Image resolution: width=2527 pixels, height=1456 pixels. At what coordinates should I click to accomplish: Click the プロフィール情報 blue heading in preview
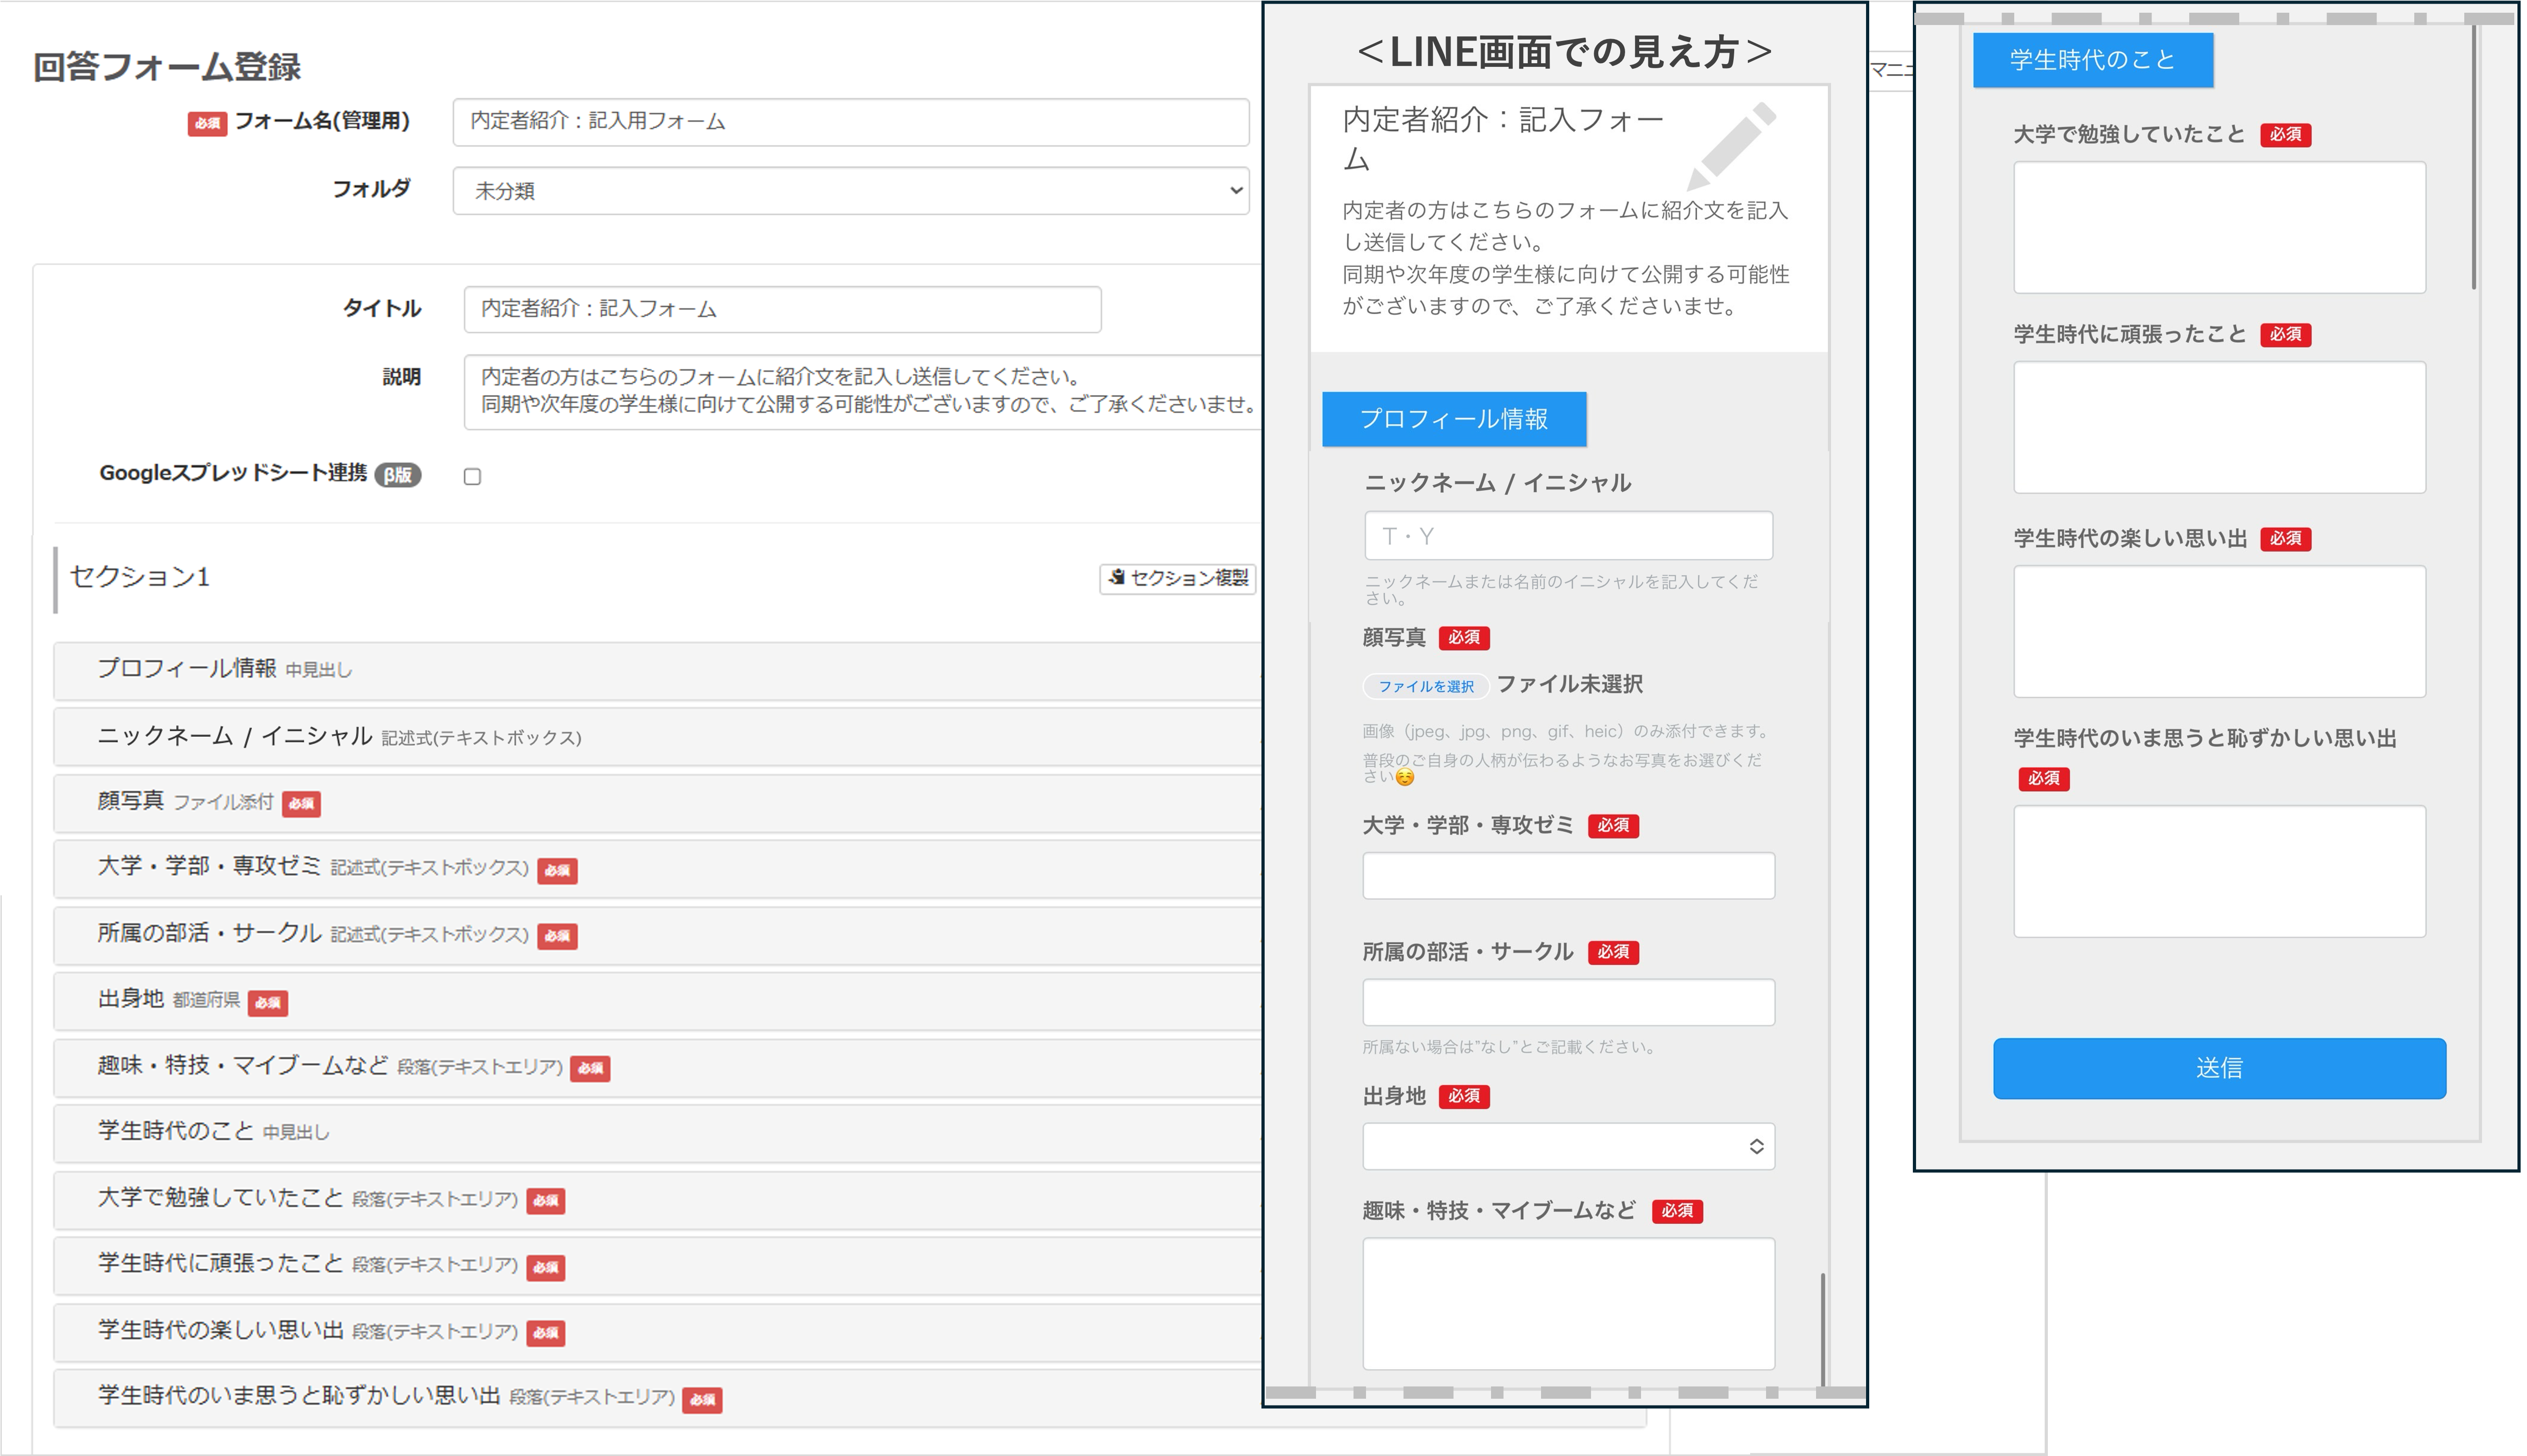coord(1454,419)
